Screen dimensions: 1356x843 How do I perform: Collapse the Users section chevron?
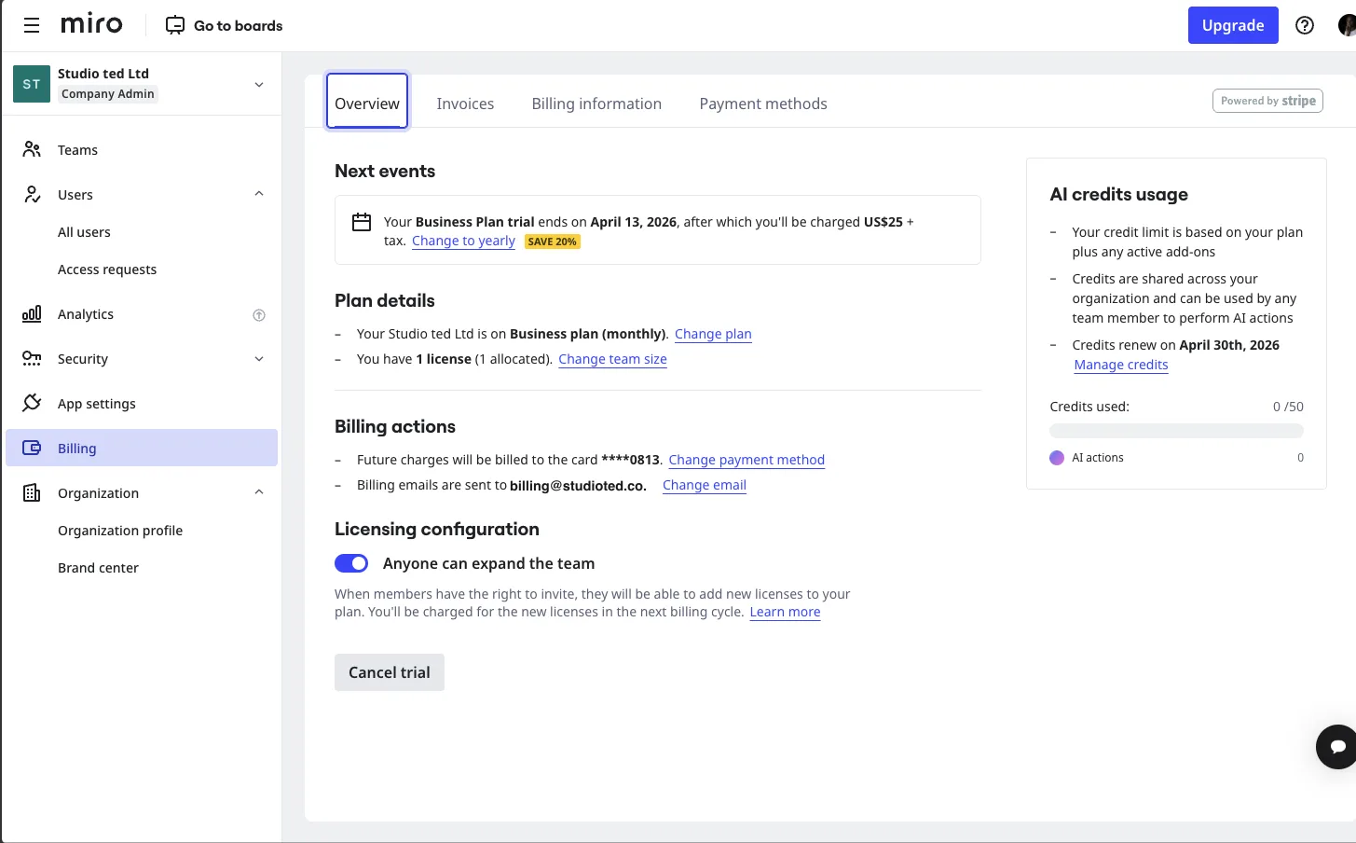pos(259,194)
